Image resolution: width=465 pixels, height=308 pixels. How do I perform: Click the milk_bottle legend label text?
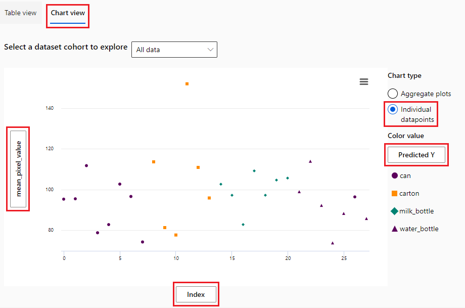(416, 211)
